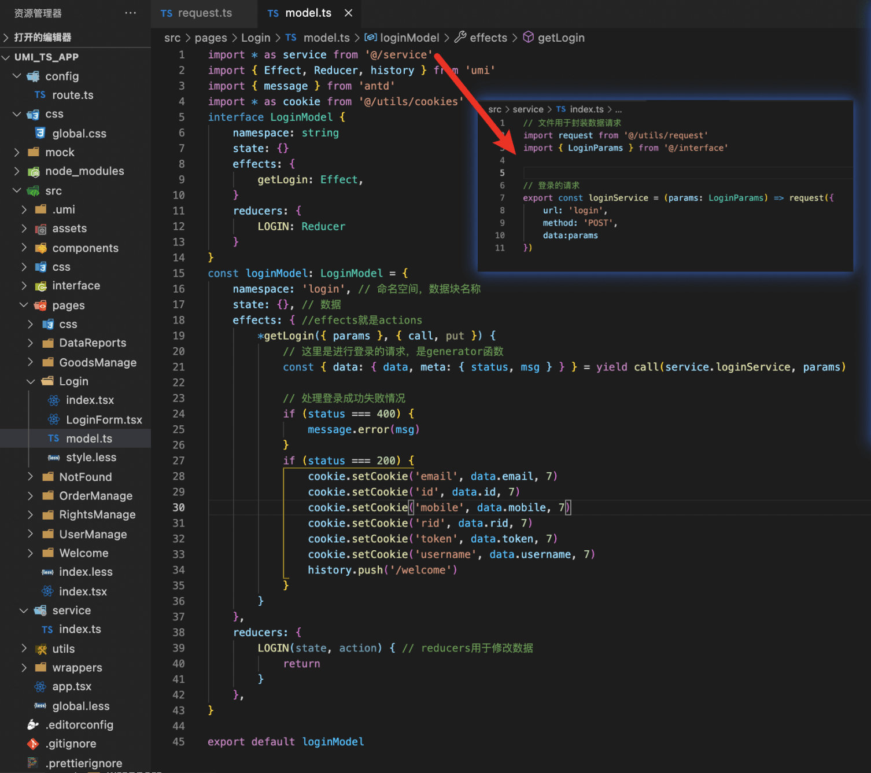
Task: Select the GoodsManage folder
Action: coord(98,363)
